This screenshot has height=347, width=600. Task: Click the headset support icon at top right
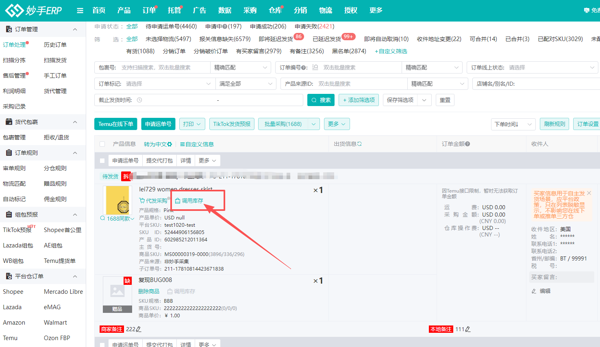click(587, 11)
